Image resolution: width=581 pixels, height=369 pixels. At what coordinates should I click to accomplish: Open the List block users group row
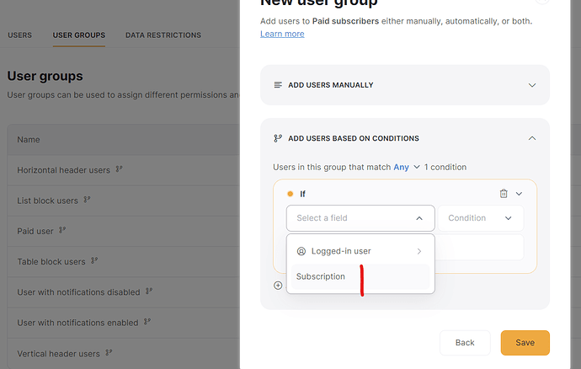(124, 201)
